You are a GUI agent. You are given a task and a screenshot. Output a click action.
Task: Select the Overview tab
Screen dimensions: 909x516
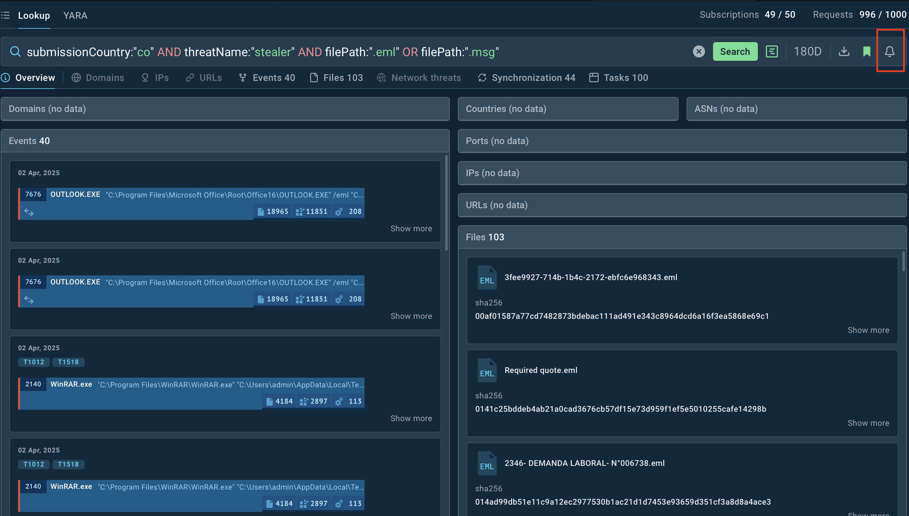(x=28, y=78)
